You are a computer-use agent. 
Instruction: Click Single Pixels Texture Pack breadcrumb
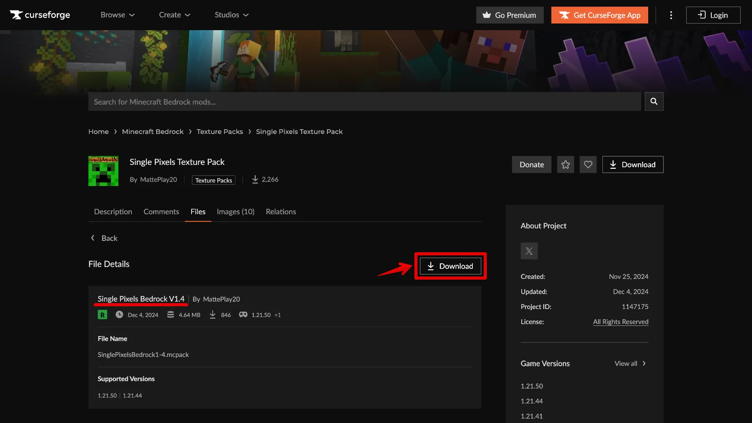299,132
